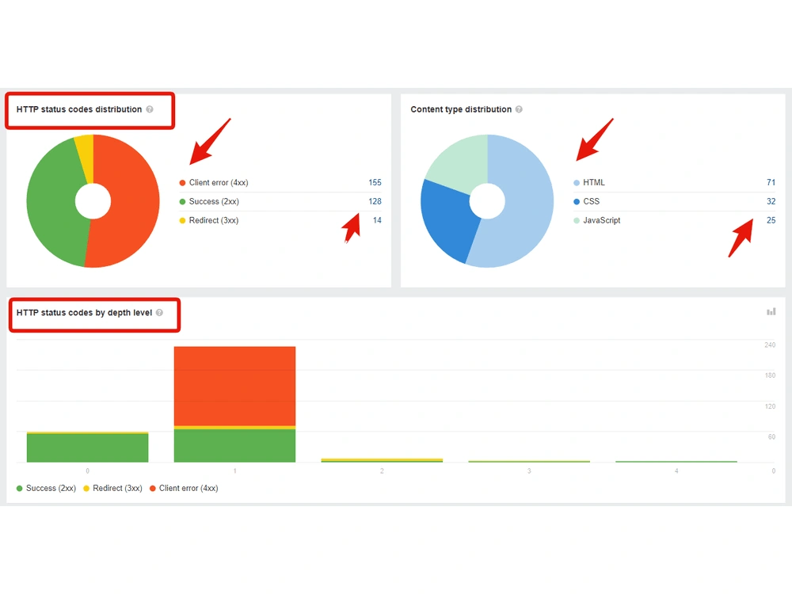Toggle Client error (4xx) series in bar chart legend
This screenshot has width=792, height=594.
pos(184,489)
